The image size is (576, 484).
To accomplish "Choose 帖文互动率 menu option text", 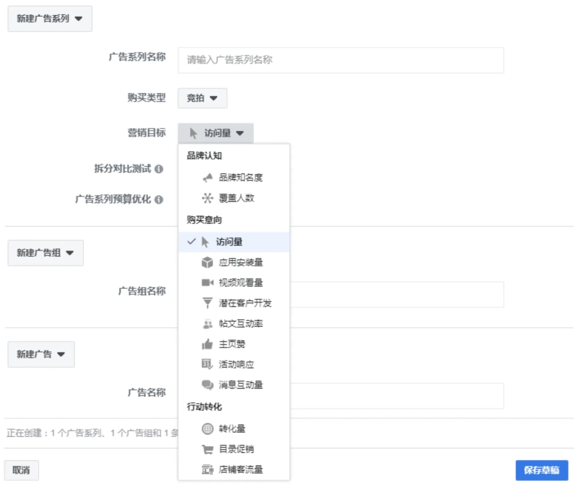I will pos(241,324).
